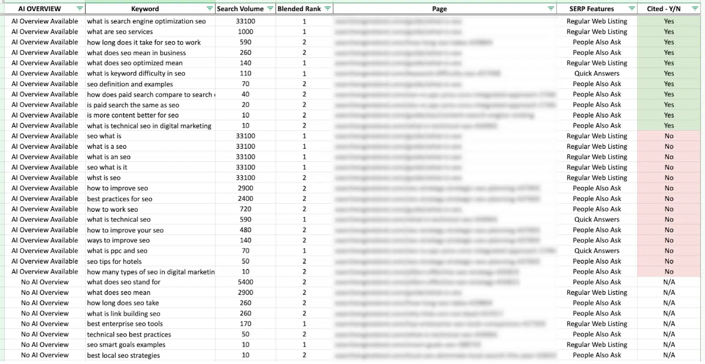Select Quick Answers cell in keyword difficulty row
Image resolution: width=705 pixels, height=364 pixels.
(x=597, y=74)
